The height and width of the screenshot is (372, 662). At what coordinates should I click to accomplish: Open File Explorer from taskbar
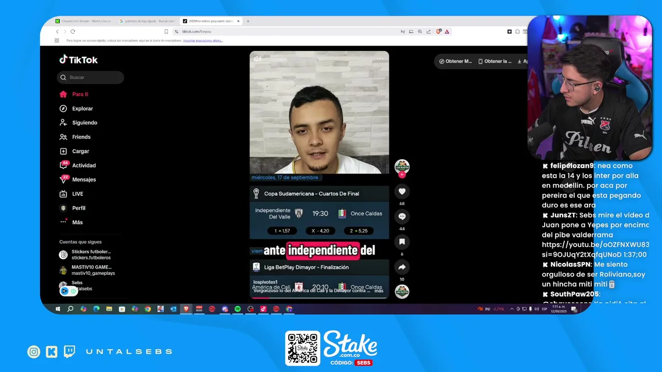[x=109, y=309]
